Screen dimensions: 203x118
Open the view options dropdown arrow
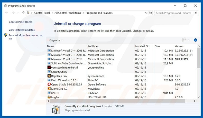tap(189, 40)
